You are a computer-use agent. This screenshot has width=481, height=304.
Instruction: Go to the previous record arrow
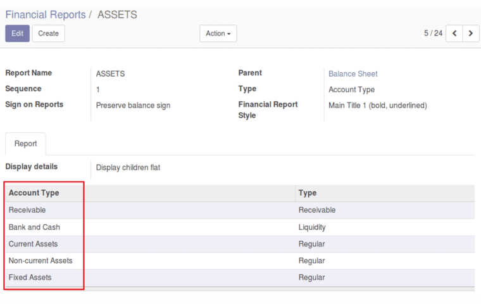pyautogui.click(x=454, y=33)
